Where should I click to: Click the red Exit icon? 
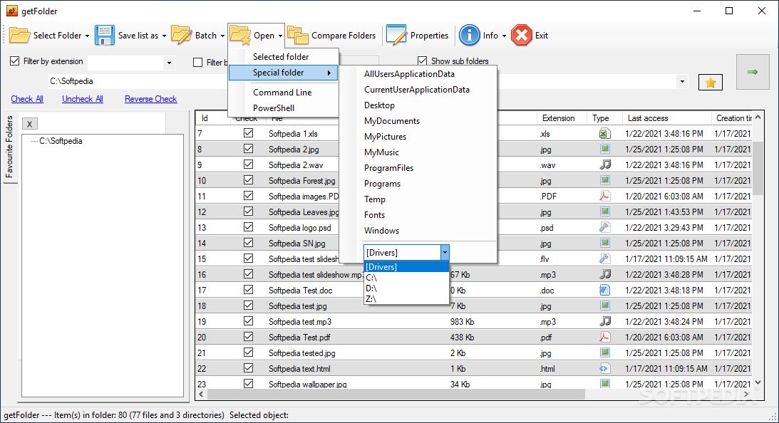[522, 36]
